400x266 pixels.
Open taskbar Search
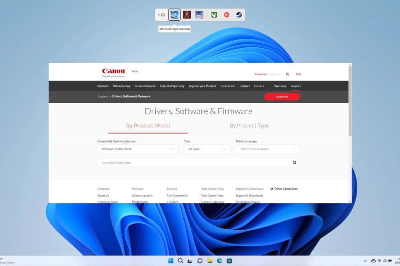point(181,261)
